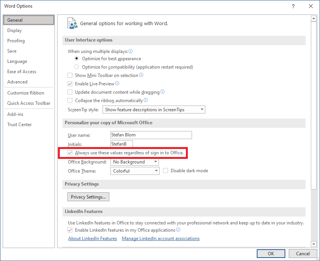The width and height of the screenshot is (320, 261).
Task: Click the Initials field
Action: [122, 144]
